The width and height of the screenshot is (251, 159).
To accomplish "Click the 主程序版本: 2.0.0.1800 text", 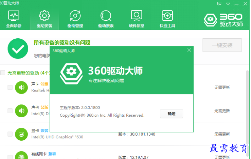I will pyautogui.click(x=80, y=107).
